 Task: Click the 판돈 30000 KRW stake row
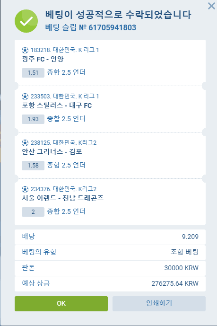(x=110, y=268)
